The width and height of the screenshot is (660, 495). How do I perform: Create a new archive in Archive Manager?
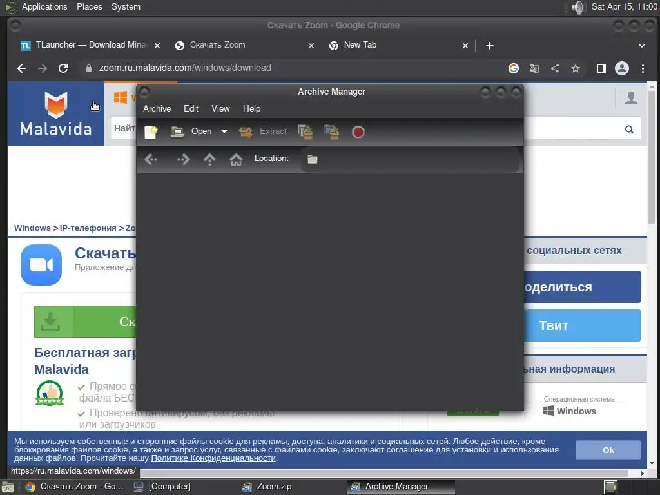point(151,131)
